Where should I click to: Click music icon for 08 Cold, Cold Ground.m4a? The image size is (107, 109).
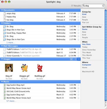(5, 91)
